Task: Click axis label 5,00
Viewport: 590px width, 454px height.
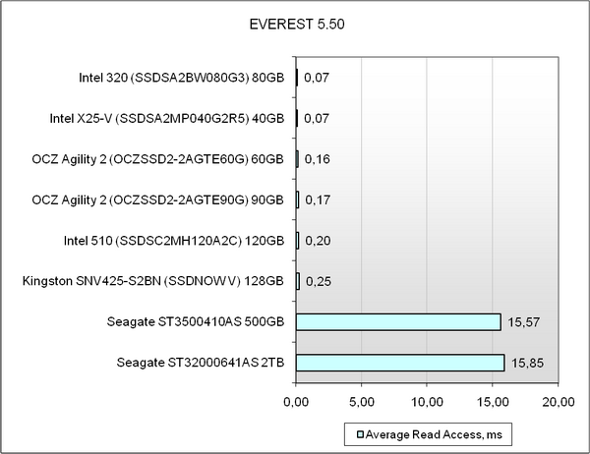Action: pyautogui.click(x=362, y=402)
